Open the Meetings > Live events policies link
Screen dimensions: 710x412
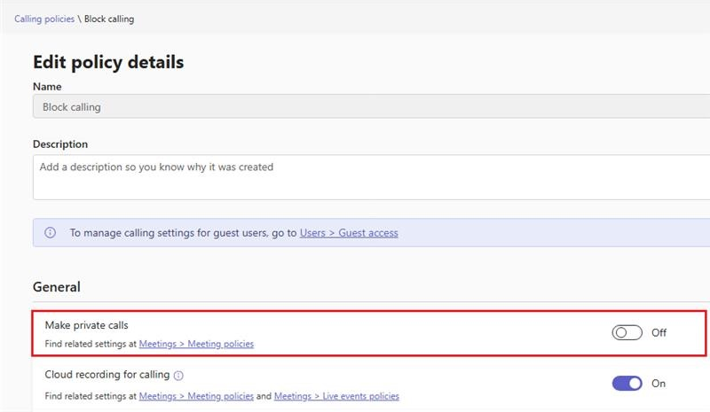(x=336, y=396)
